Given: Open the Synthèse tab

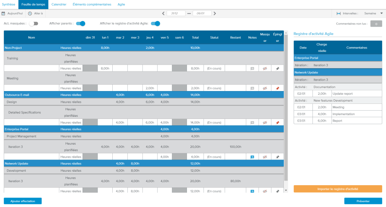Looking at the screenshot, I should (x=9, y=5).
